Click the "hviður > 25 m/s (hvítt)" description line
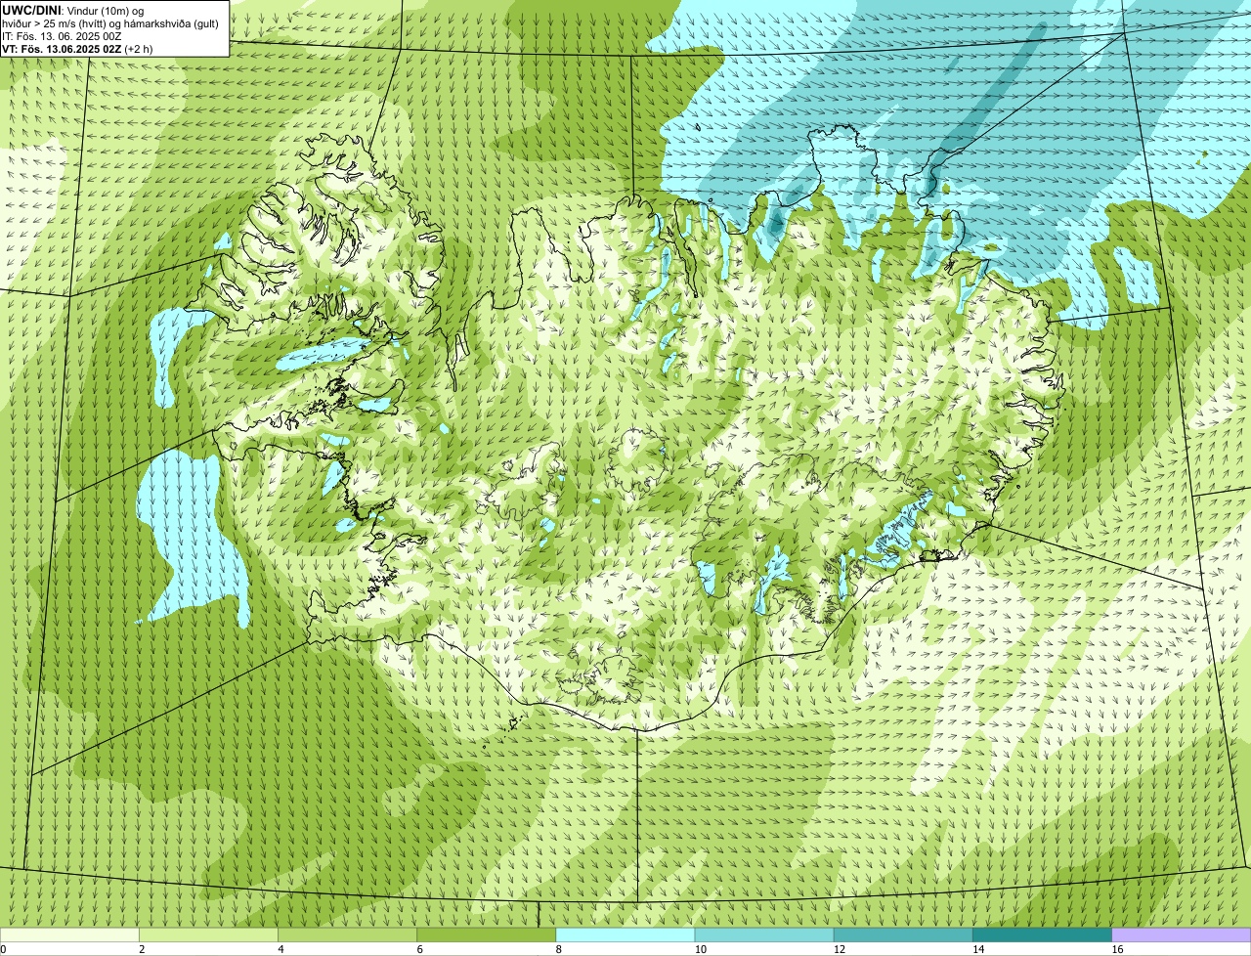Image resolution: width=1251 pixels, height=956 pixels. pos(110,23)
